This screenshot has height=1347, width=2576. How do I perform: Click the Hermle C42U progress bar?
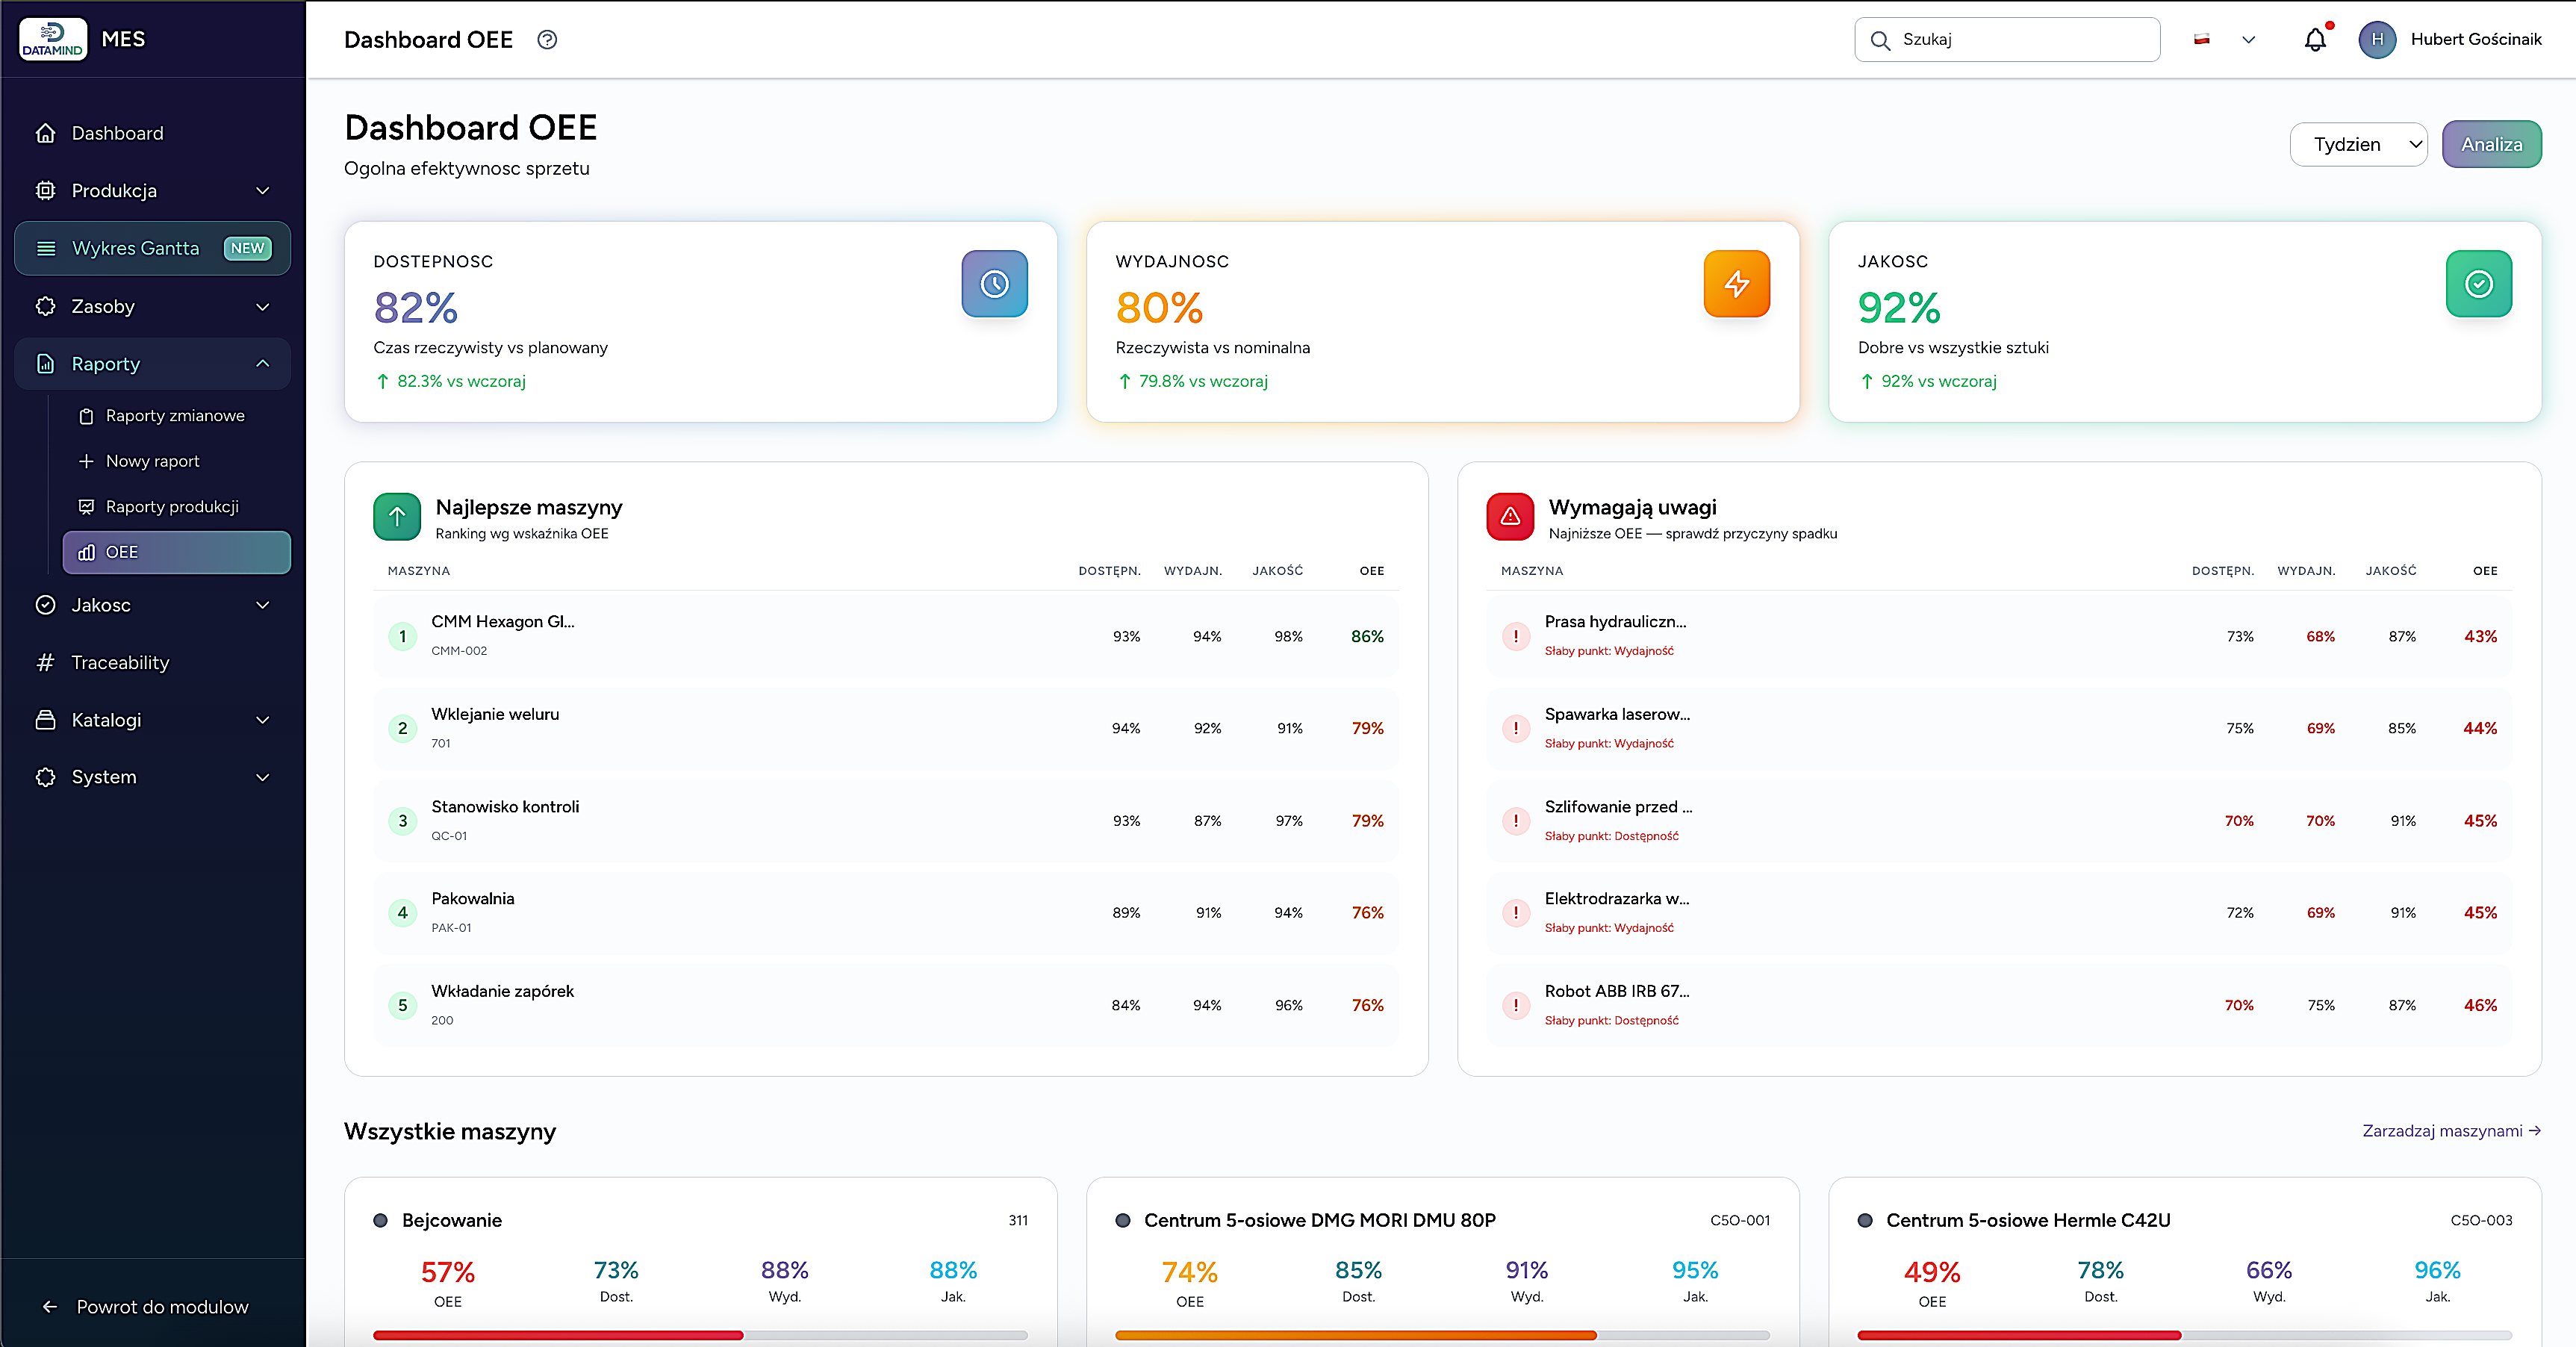2184,1335
